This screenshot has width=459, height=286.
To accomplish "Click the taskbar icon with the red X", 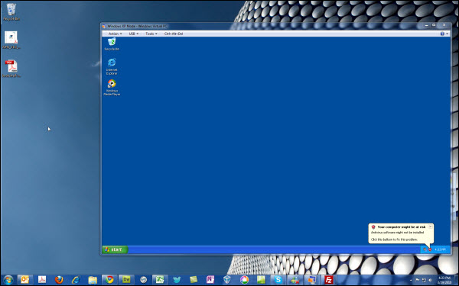I will (295, 280).
